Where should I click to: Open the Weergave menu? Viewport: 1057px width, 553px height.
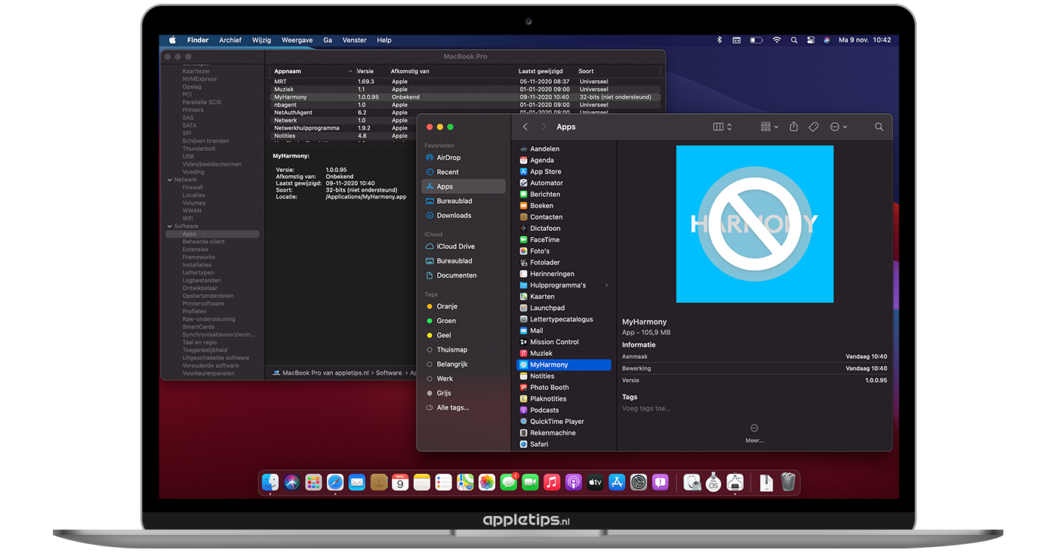coord(297,40)
